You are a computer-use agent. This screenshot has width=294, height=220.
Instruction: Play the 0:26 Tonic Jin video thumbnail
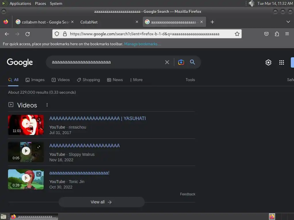click(x=26, y=179)
